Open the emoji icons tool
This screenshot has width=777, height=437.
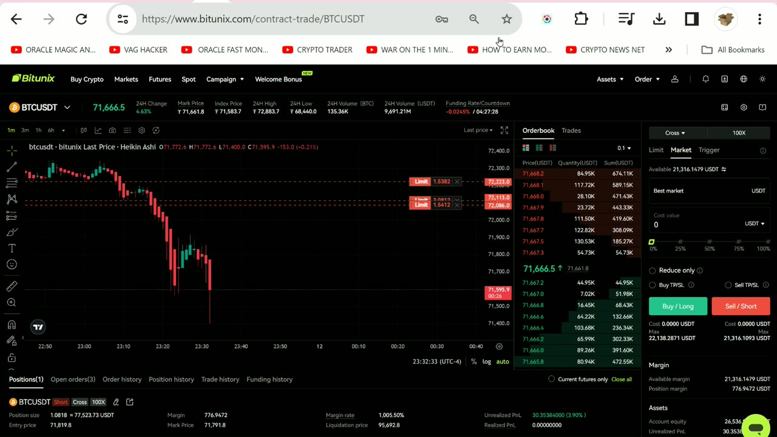pos(12,265)
